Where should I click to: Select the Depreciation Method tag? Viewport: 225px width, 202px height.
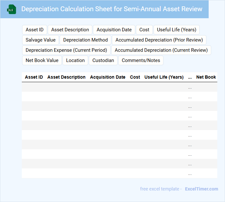[x=86, y=40]
